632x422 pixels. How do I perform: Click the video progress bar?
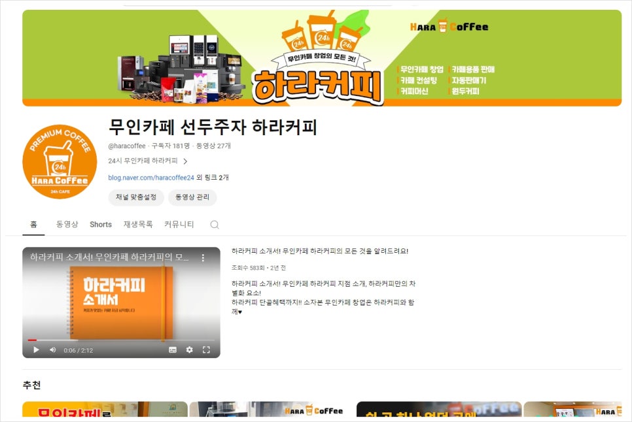(x=121, y=340)
